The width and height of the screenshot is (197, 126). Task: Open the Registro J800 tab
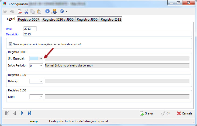tap(87, 19)
